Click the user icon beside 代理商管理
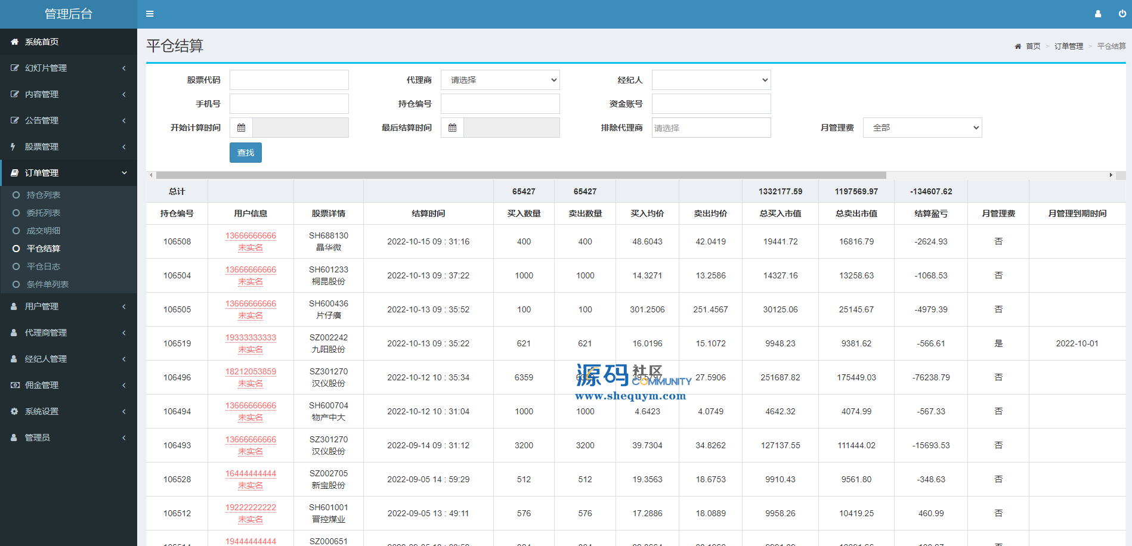This screenshot has width=1132, height=546. click(x=14, y=333)
